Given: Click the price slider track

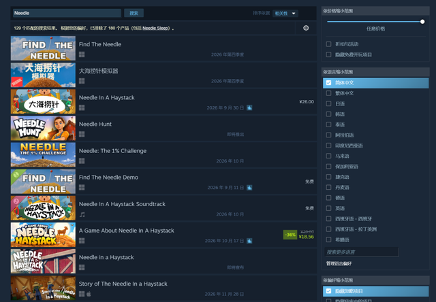Looking at the screenshot, I should click(375, 21).
